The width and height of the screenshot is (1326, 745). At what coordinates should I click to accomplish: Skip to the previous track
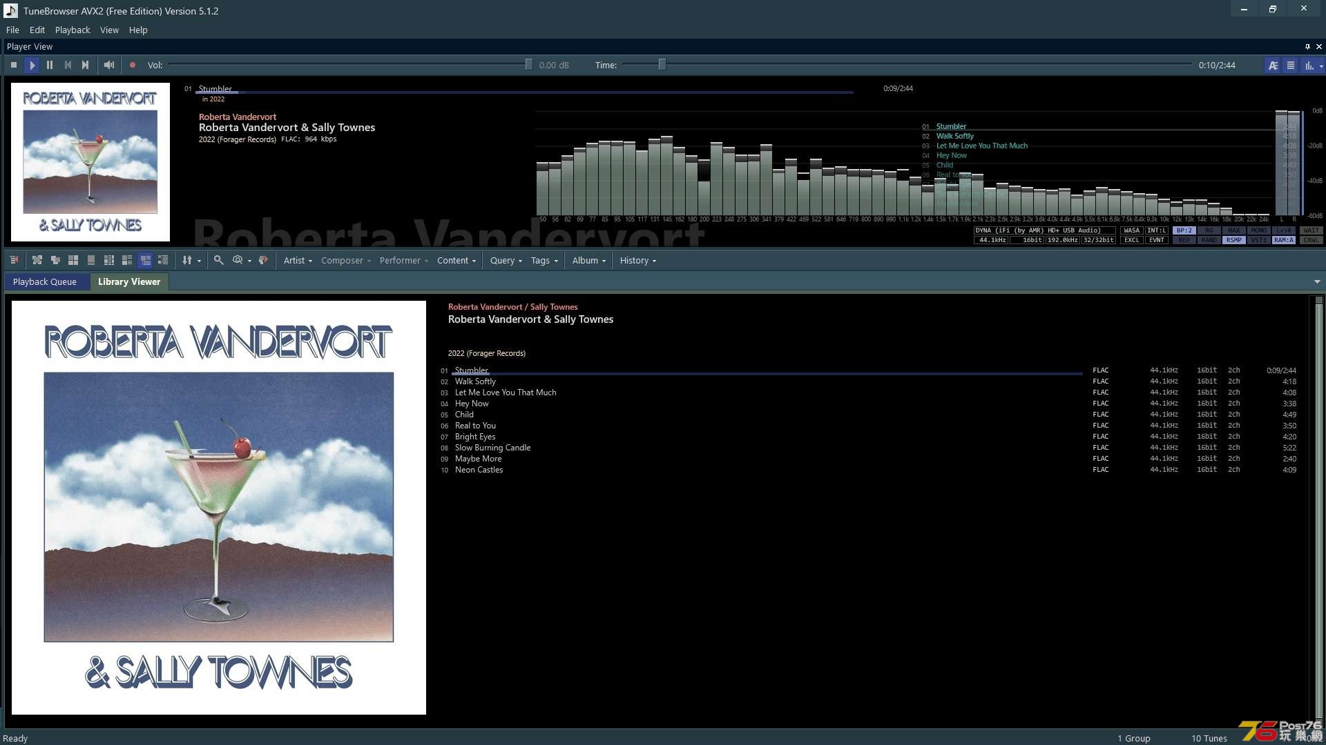68,65
